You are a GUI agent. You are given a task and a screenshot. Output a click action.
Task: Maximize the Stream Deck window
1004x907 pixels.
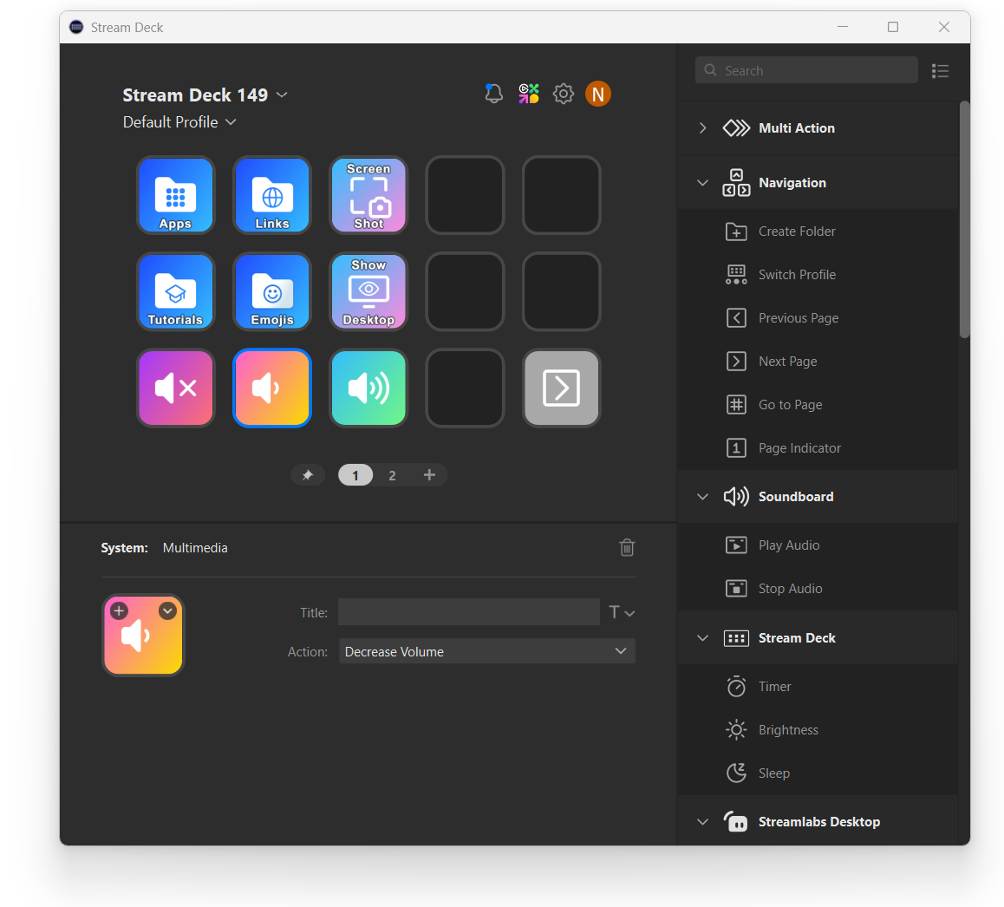pos(893,27)
